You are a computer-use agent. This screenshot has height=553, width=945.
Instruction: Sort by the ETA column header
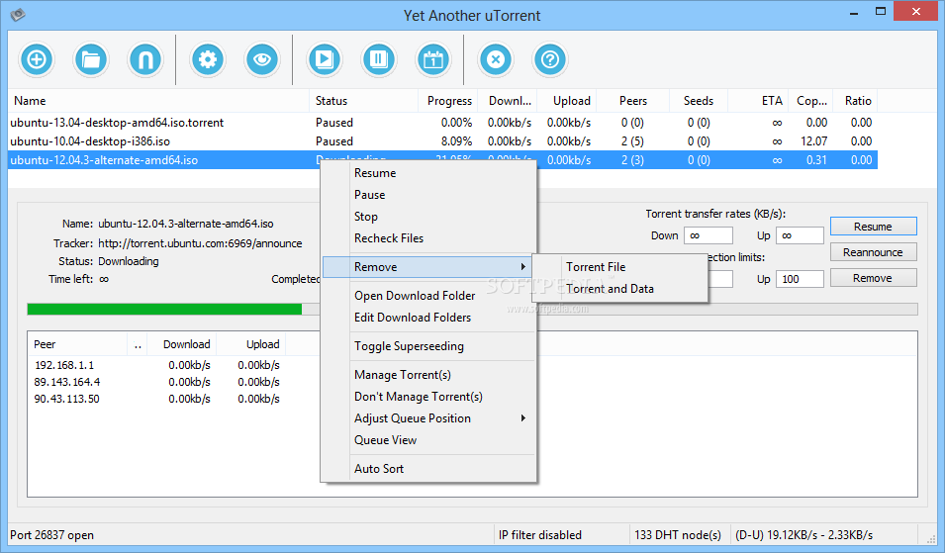pyautogui.click(x=758, y=101)
